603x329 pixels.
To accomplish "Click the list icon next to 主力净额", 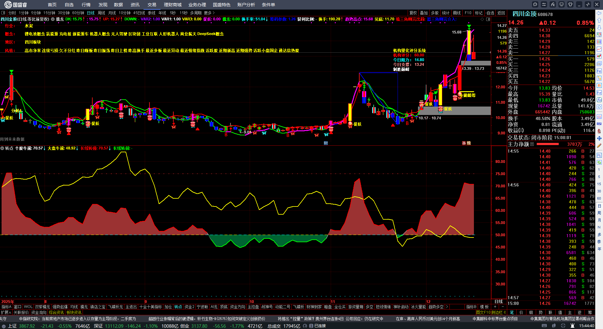I will point(532,144).
